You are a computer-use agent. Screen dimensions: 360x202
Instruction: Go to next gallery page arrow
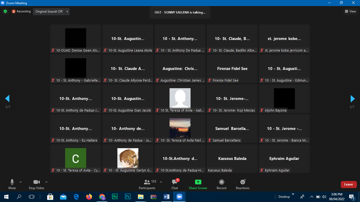click(352, 99)
